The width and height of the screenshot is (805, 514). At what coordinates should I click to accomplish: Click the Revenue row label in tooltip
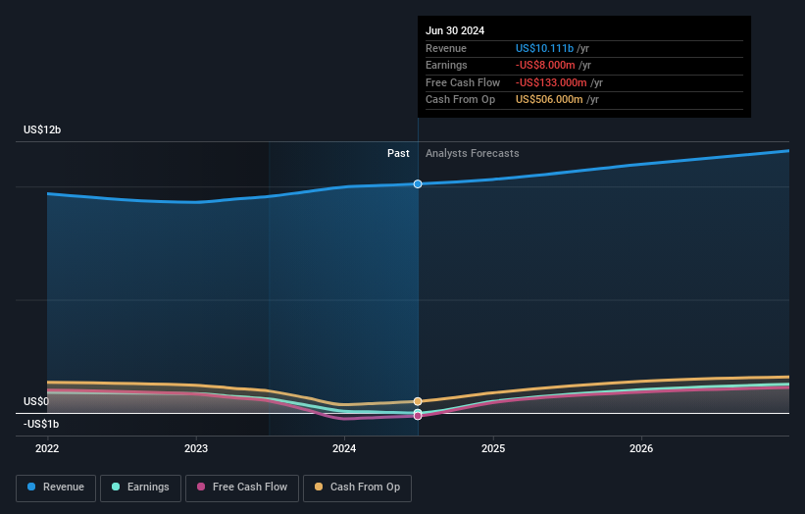click(x=446, y=48)
